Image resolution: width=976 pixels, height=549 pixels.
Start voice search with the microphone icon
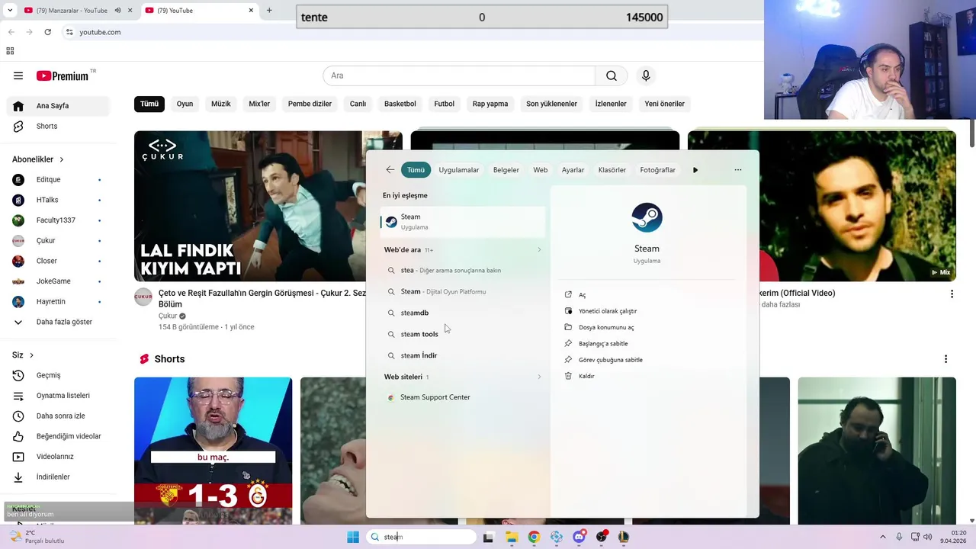(x=646, y=75)
